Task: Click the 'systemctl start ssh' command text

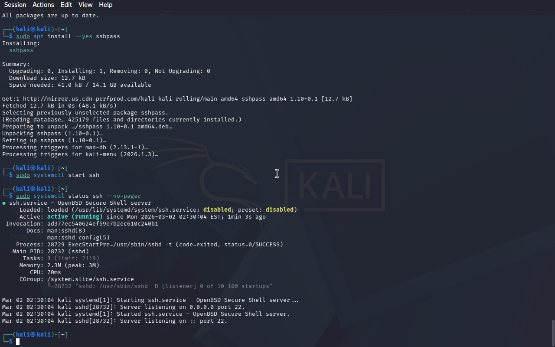Action: [x=66, y=175]
